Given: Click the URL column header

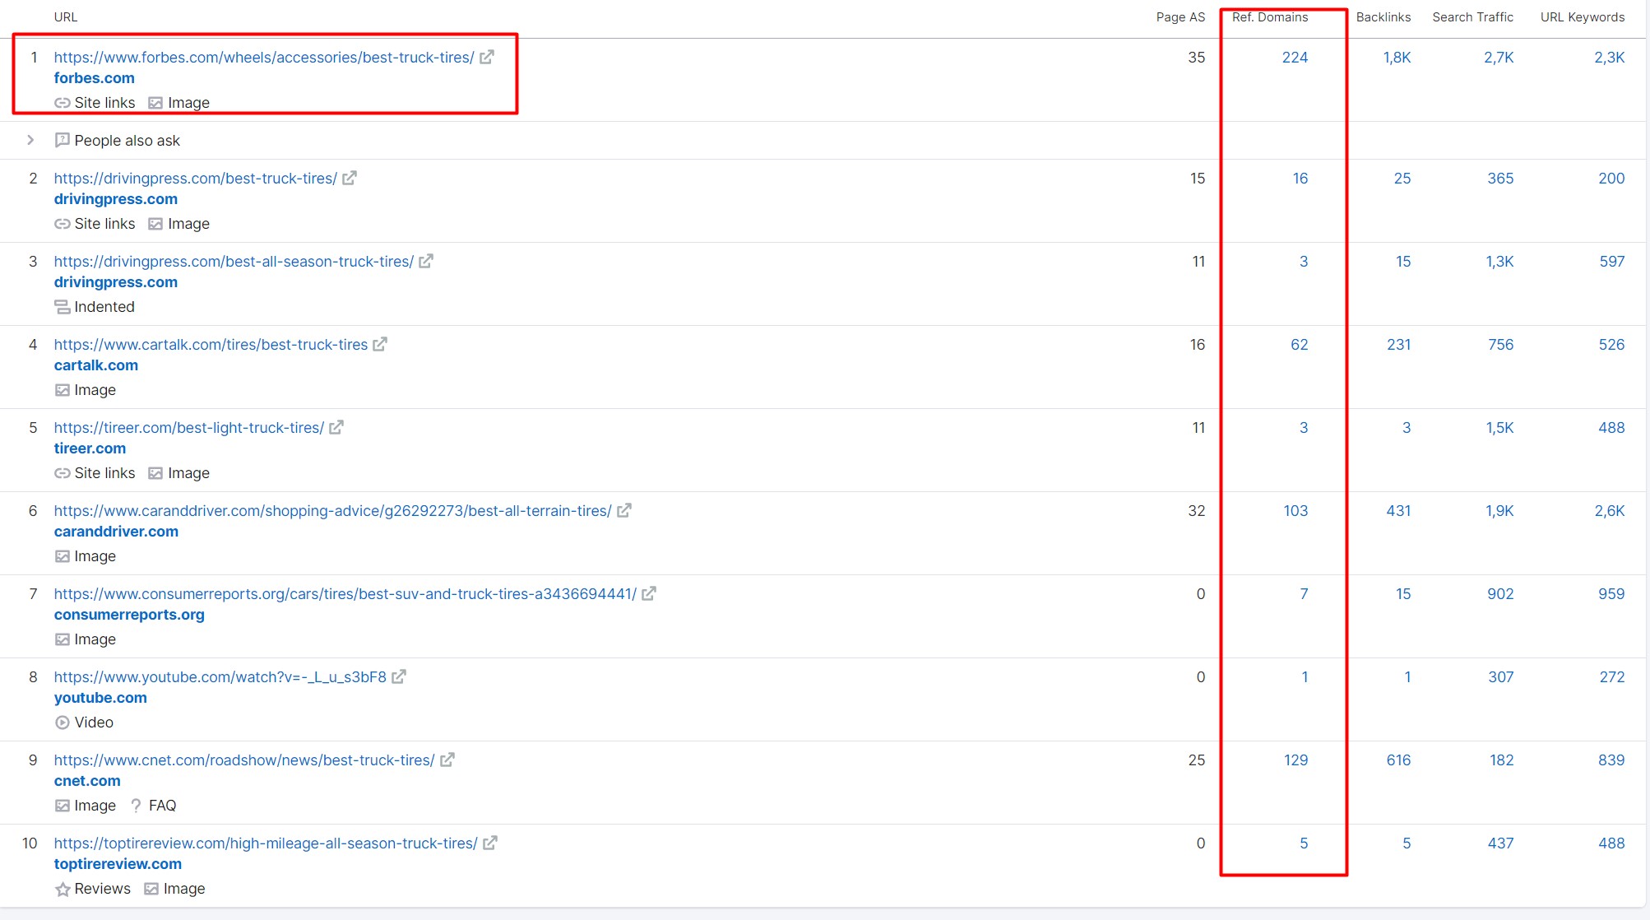Looking at the screenshot, I should tap(66, 17).
